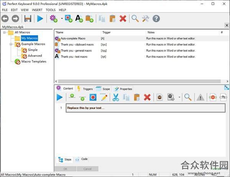Click Copy icon in main toolbar
Screen dimensions: 230x177
coord(102,19)
